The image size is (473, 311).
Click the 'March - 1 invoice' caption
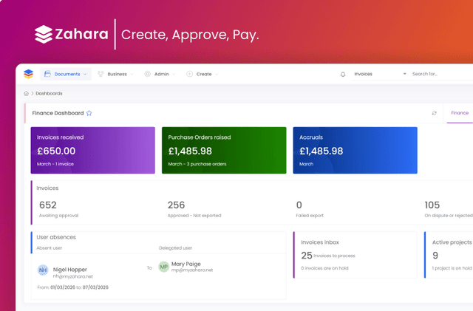[x=55, y=164]
